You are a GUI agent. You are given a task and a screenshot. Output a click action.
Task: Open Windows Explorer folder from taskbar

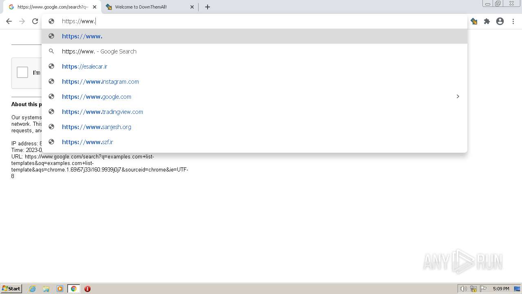[46, 289]
